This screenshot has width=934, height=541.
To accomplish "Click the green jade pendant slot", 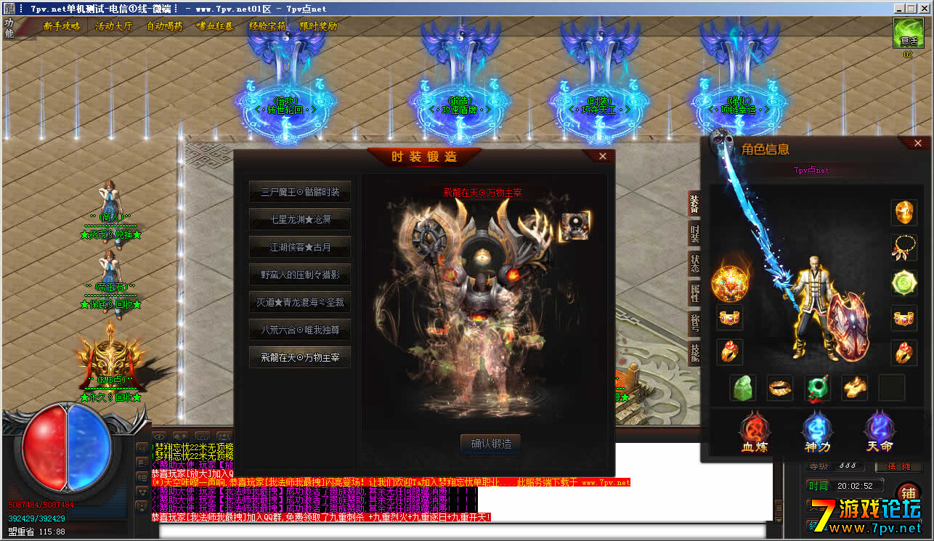I will pos(818,388).
